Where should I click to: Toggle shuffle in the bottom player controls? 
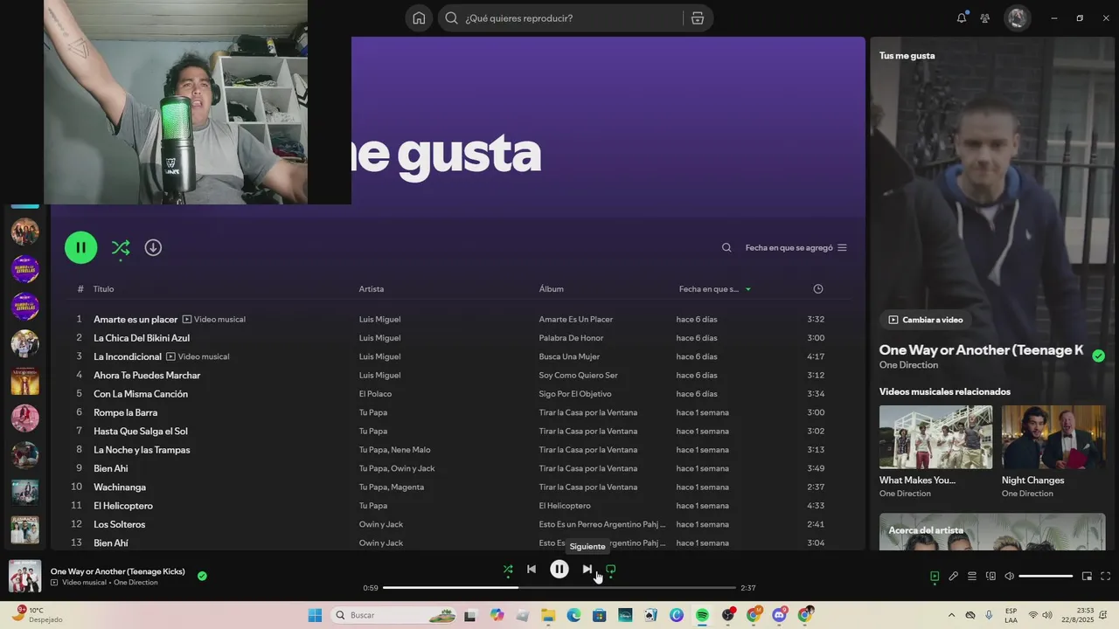click(508, 570)
